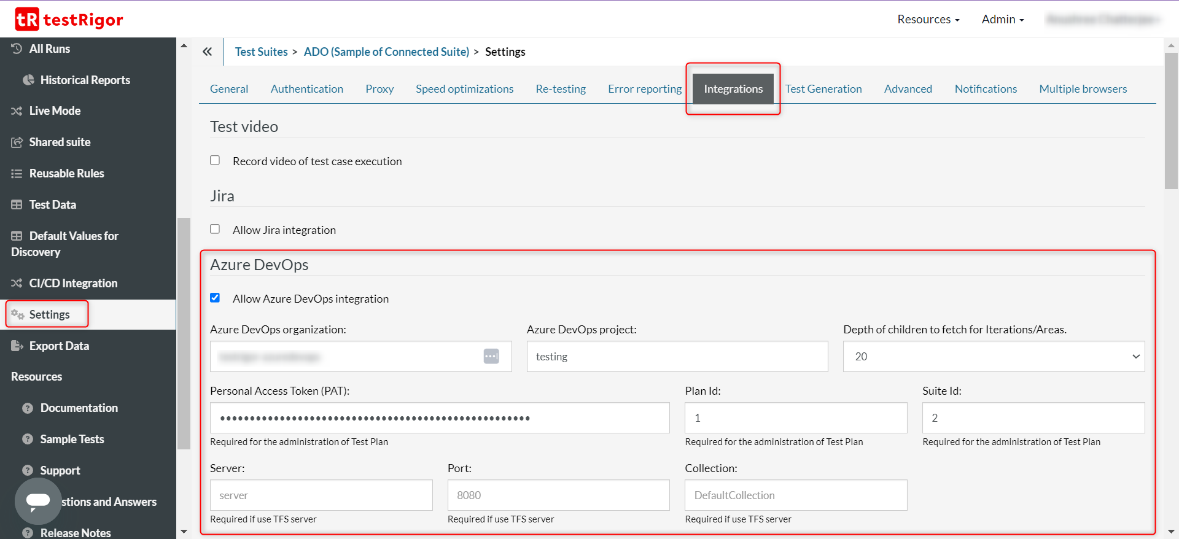Open the Test Generation tab
1179x539 pixels.
[823, 89]
